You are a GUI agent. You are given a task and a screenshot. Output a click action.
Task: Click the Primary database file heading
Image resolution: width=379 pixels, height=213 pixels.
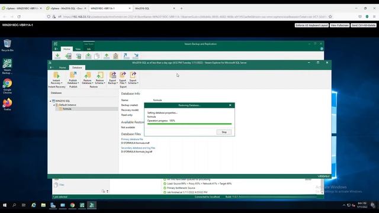(132, 140)
